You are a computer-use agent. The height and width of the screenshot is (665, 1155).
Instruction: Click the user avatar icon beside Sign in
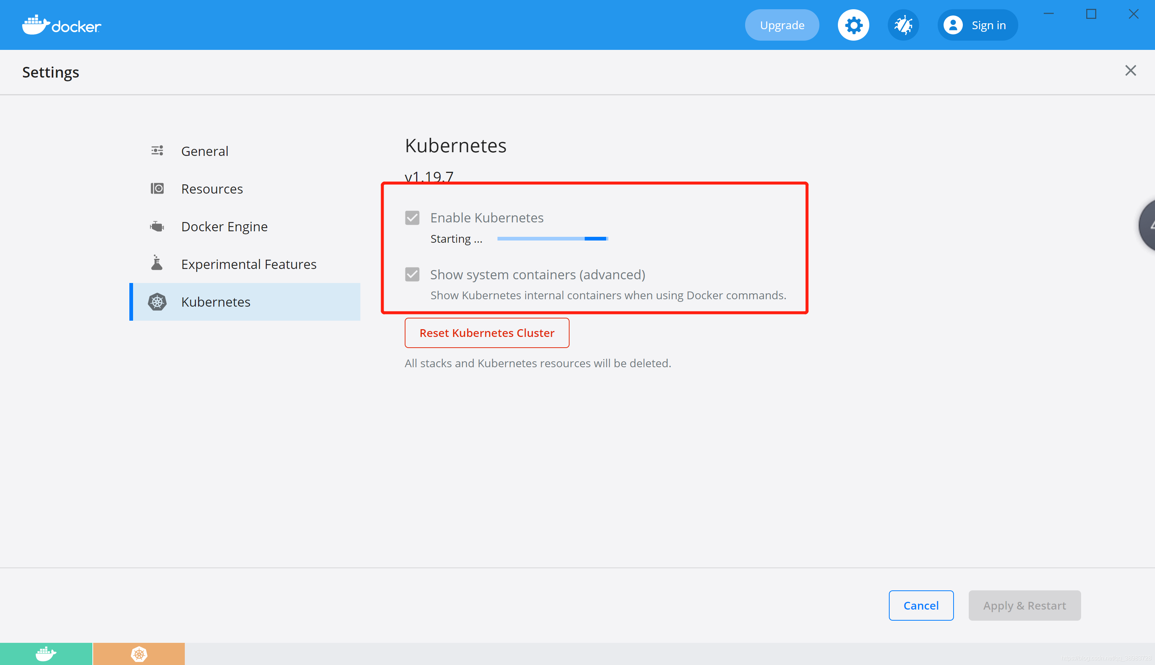click(x=953, y=25)
